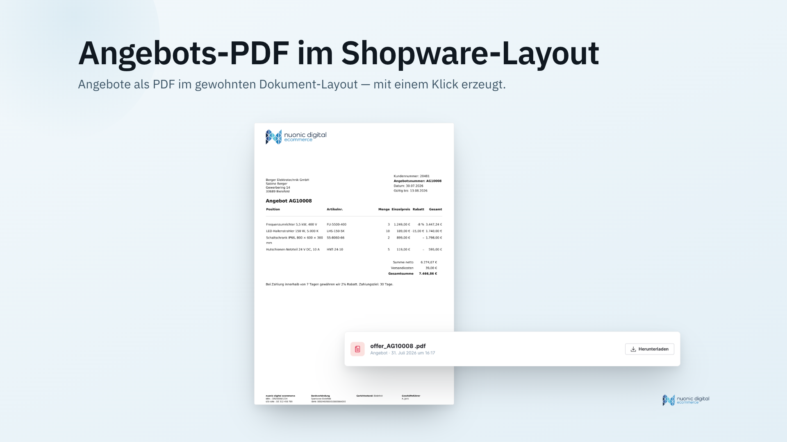Select article number 'FU-5500-400'

(337, 225)
